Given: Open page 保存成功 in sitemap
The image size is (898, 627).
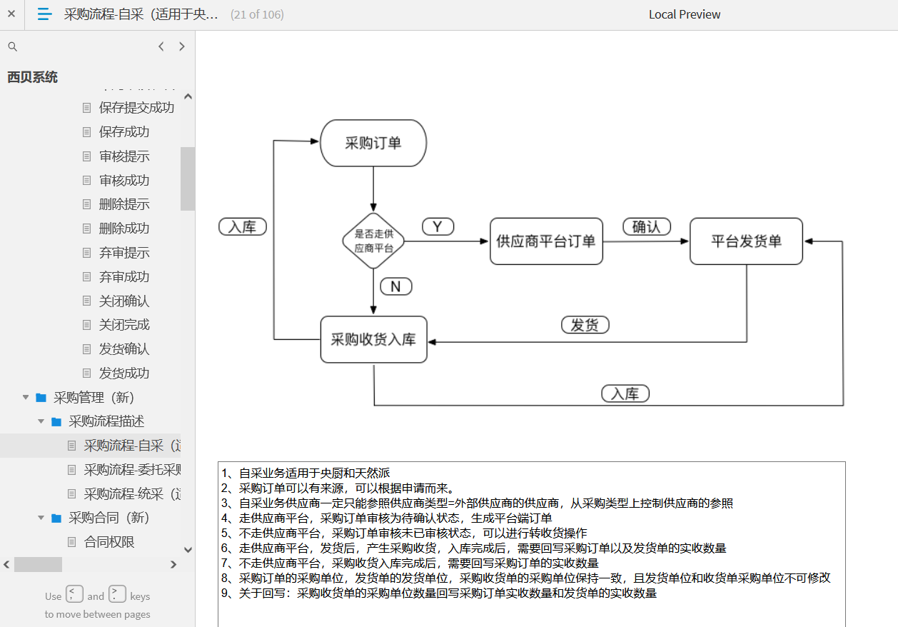Looking at the screenshot, I should [124, 132].
